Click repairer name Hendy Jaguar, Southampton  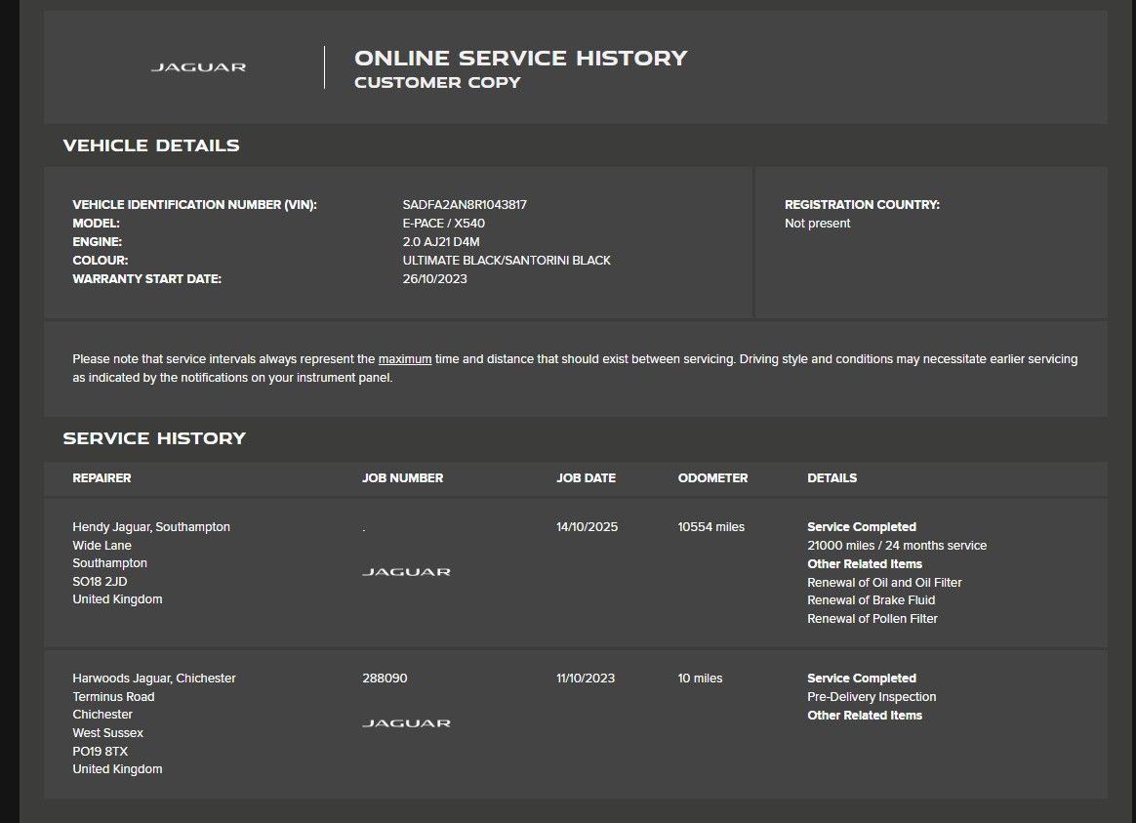click(x=151, y=526)
